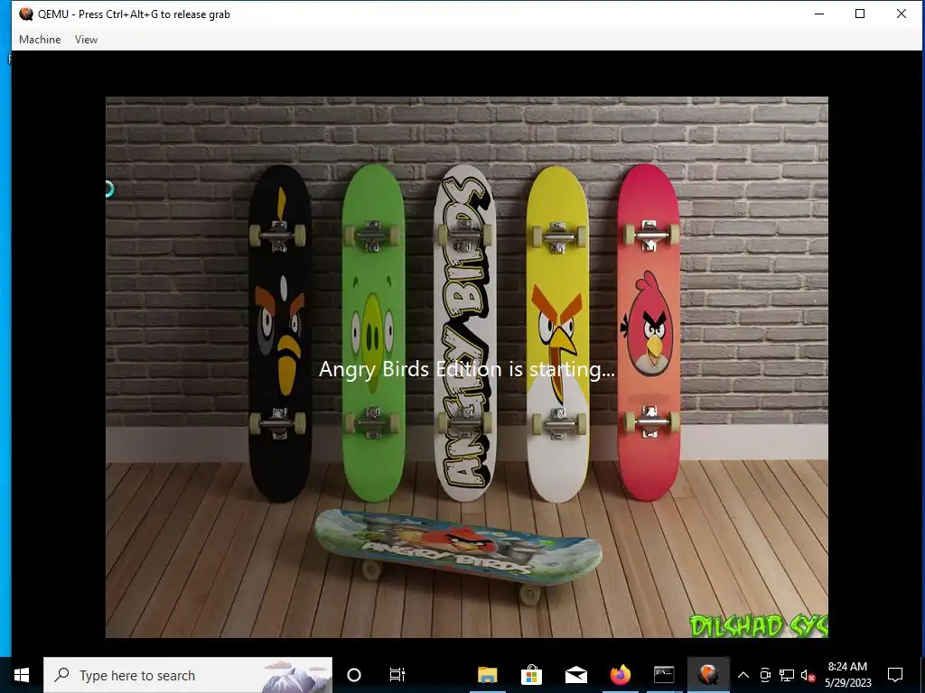Maximize the QEMU window
Viewport: 925px width, 693px height.
point(860,14)
